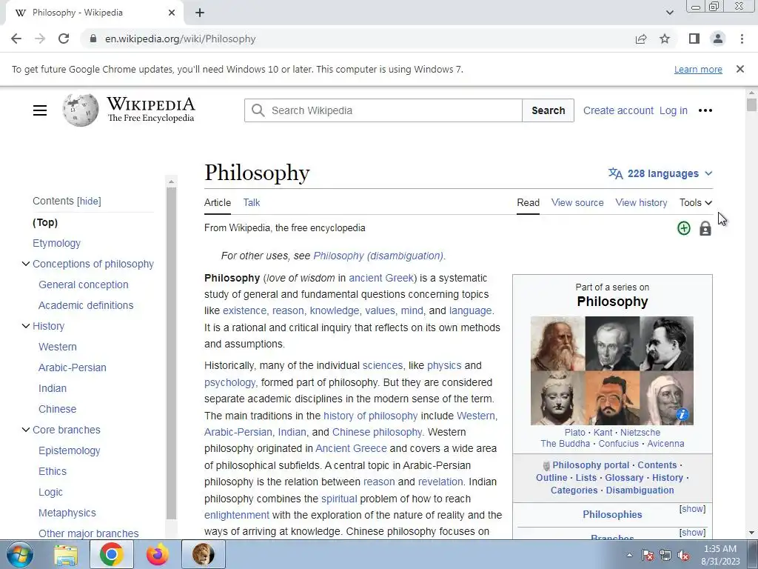Screen dimensions: 758x569
Task: Hide the Contents sidebar
Action: 90,202
